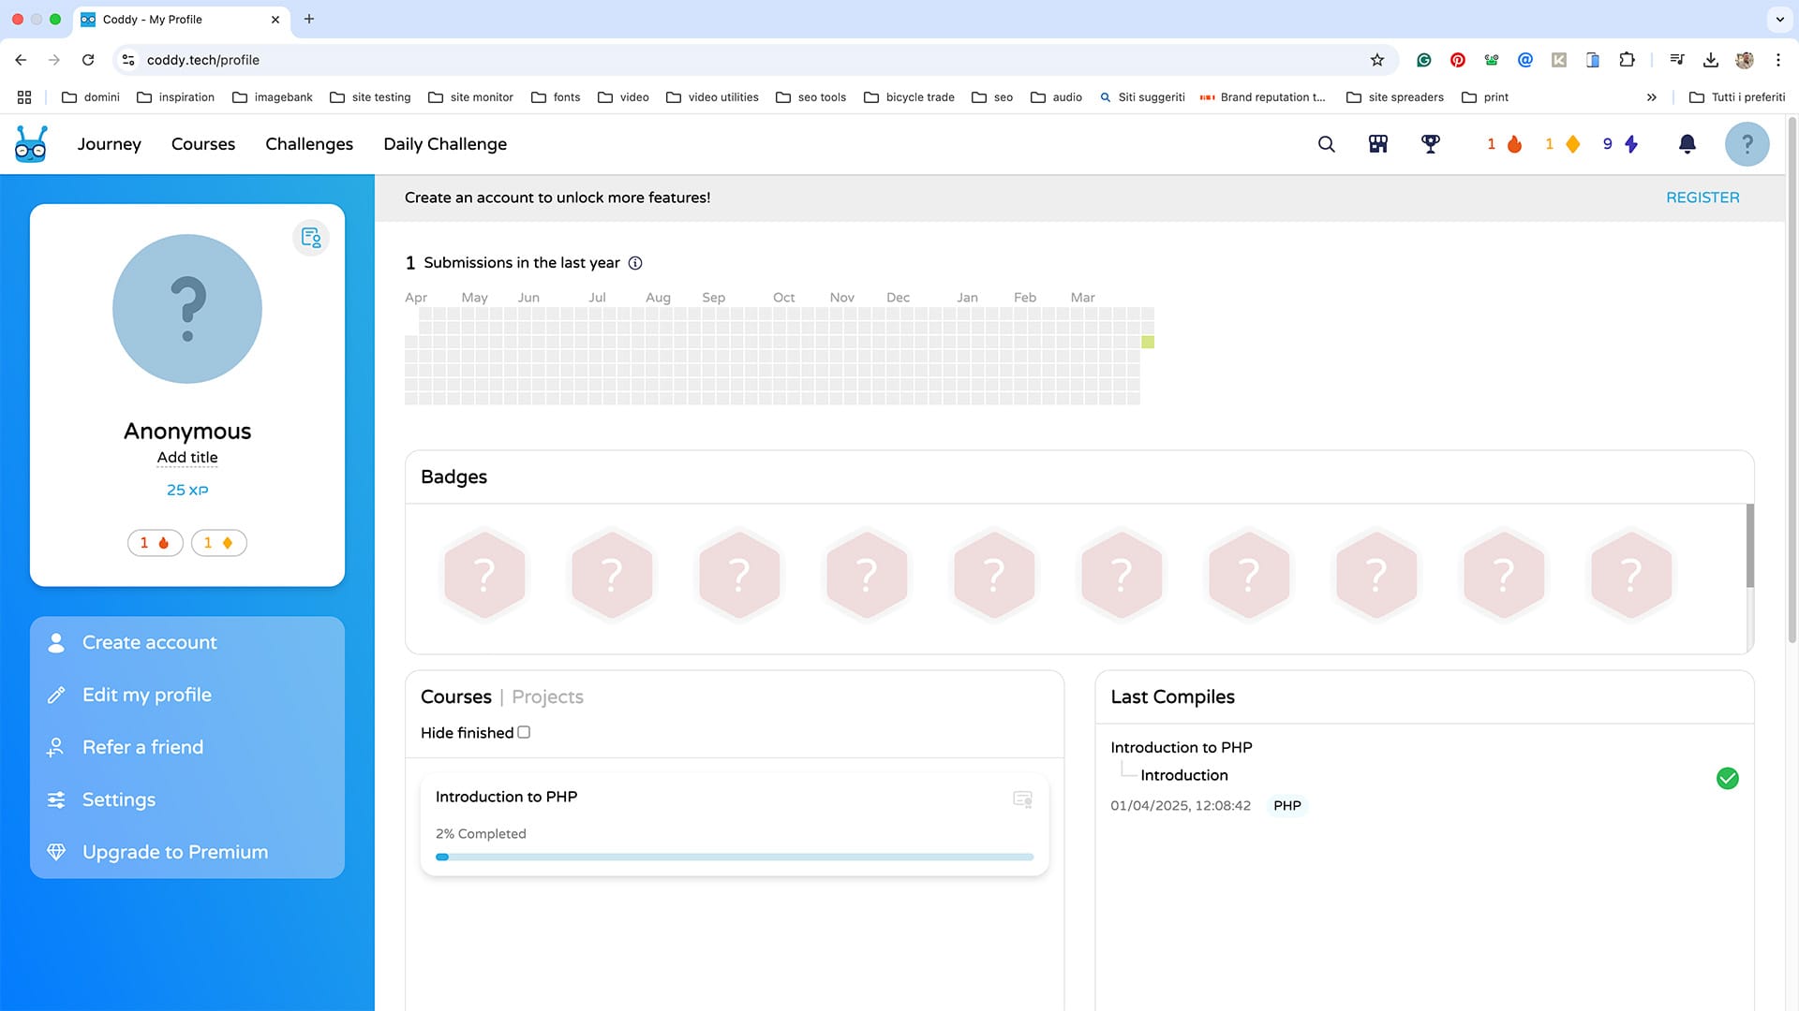This screenshot has width=1799, height=1011.
Task: Click the Upgrade to Premium button
Action: [174, 852]
